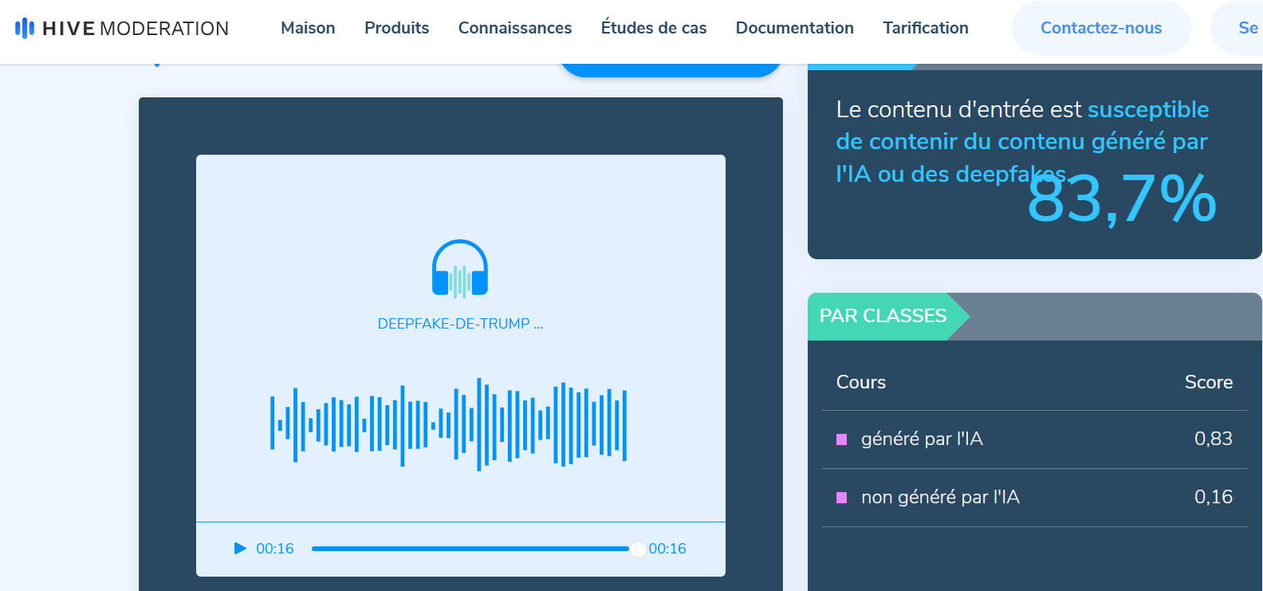Screen dimensions: 1263x591
Task: Open the Tarification page
Action: [925, 28]
